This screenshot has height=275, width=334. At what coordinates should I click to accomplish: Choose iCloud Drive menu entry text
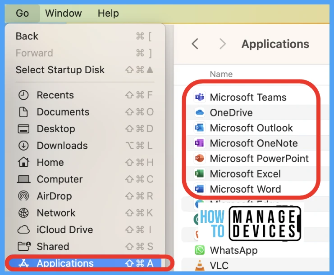tap(65, 230)
